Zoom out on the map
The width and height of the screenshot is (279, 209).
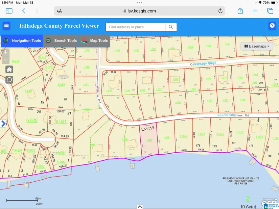(6, 60)
